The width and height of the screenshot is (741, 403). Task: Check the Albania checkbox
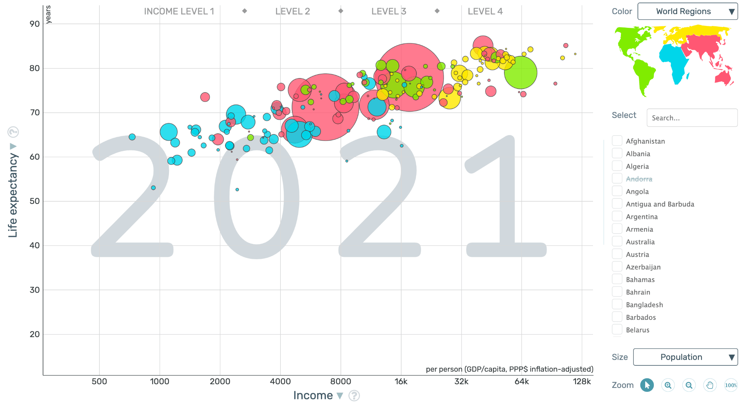pos(617,153)
